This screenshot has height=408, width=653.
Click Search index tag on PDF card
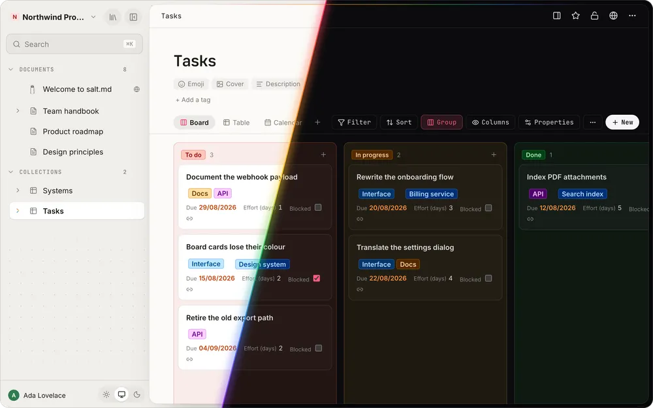[582, 194]
